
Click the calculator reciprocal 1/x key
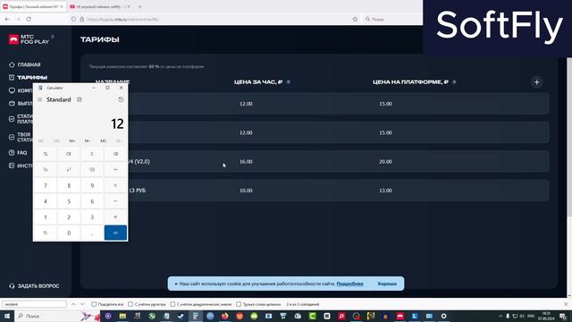(x=46, y=170)
